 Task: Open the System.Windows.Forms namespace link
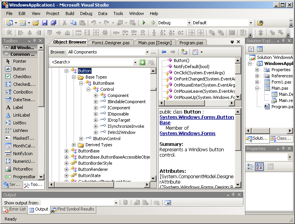click(187, 134)
